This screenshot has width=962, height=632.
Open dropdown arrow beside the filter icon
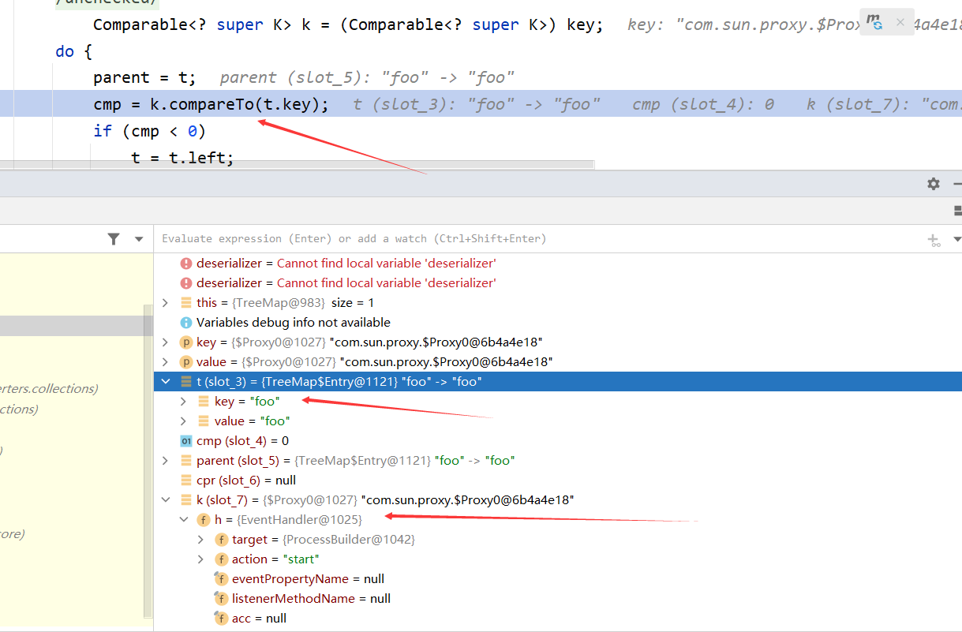139,239
